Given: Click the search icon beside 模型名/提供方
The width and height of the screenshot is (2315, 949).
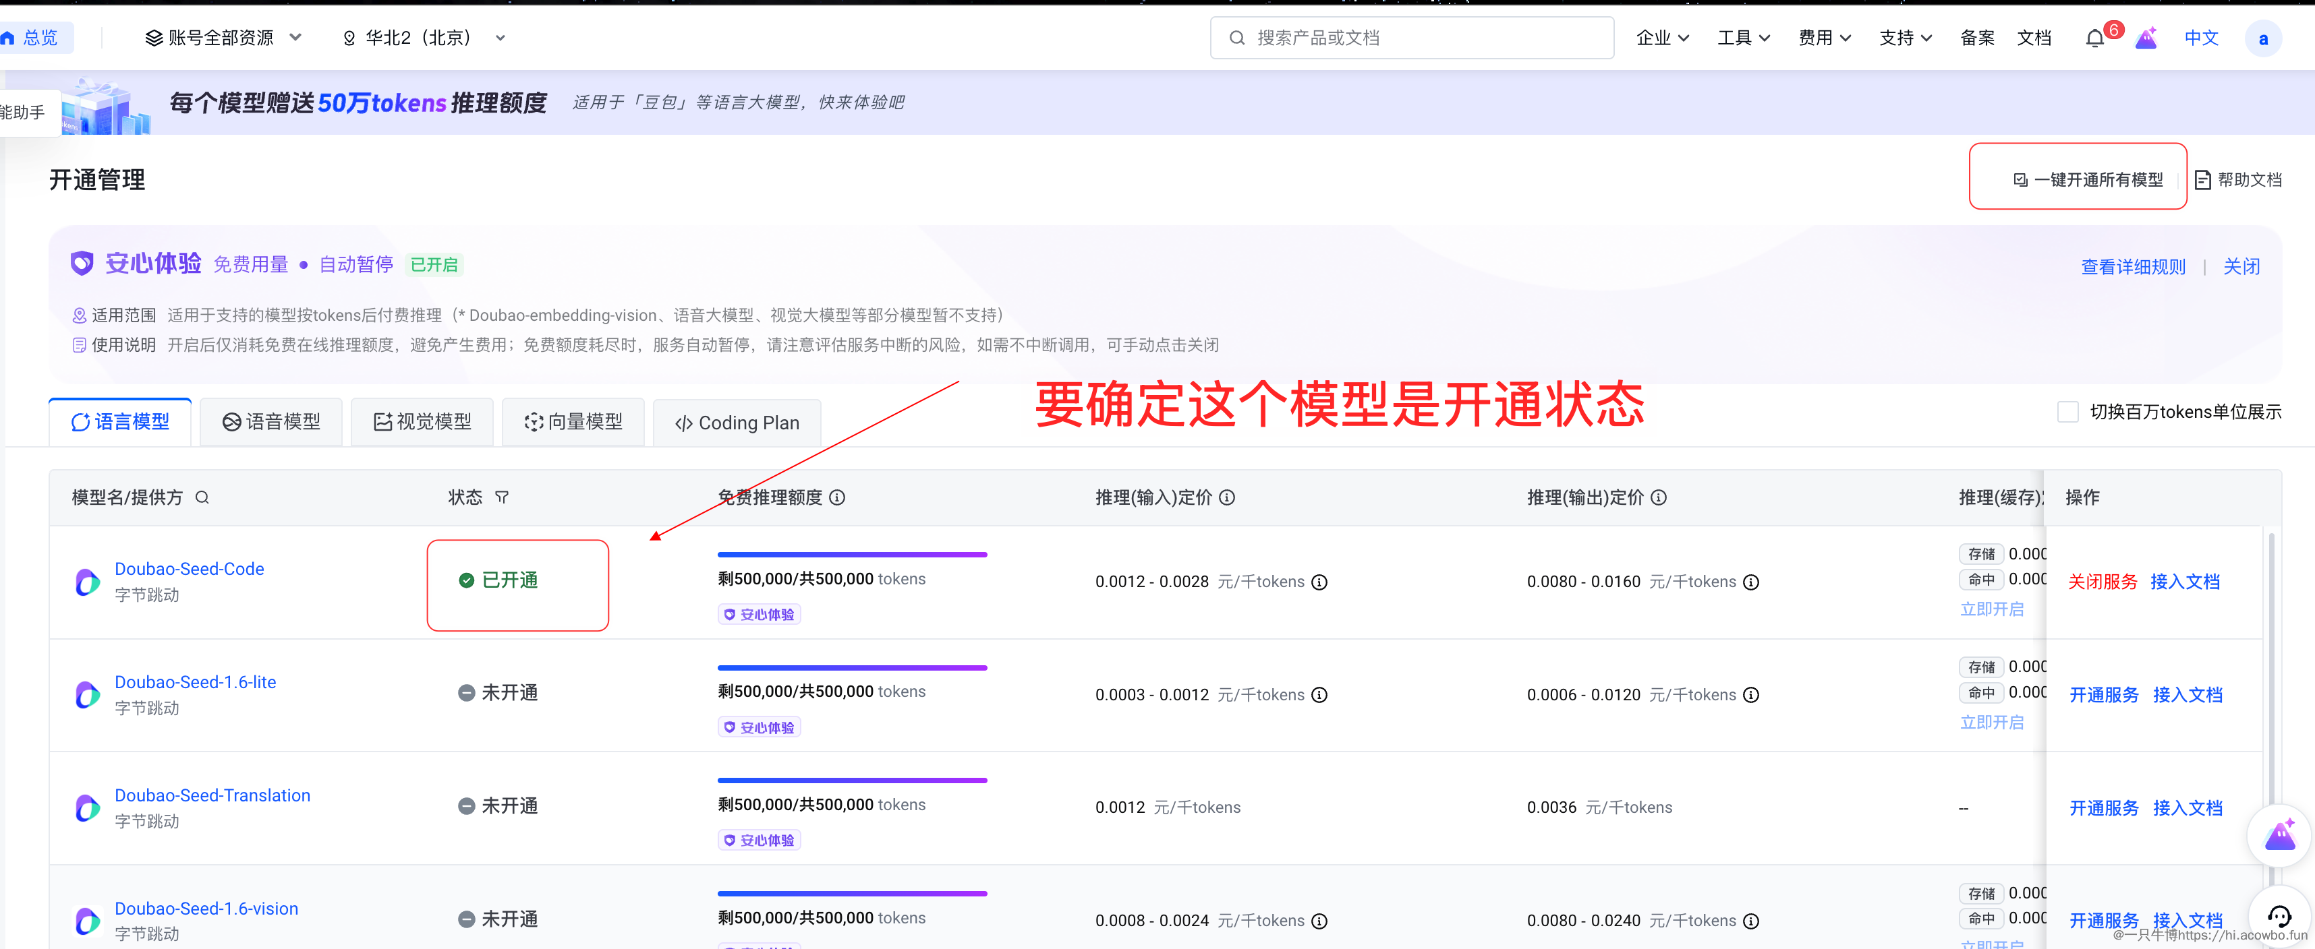Looking at the screenshot, I should click(x=203, y=497).
